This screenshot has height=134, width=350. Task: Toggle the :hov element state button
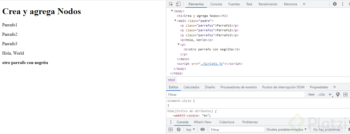311,95
